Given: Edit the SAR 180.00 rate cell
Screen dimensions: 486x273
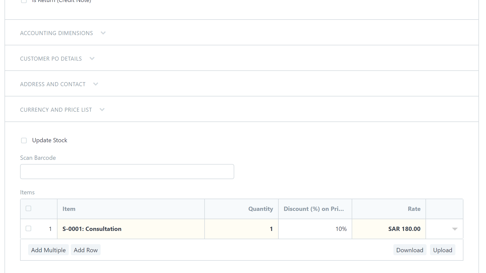Looking at the screenshot, I should tap(389, 229).
